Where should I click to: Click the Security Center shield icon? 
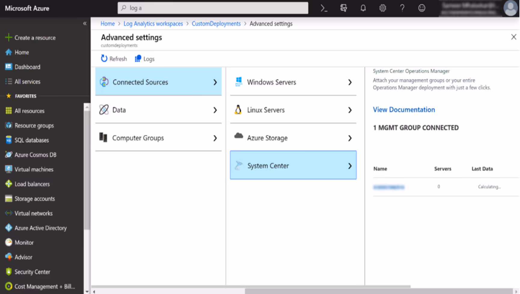tap(8, 272)
